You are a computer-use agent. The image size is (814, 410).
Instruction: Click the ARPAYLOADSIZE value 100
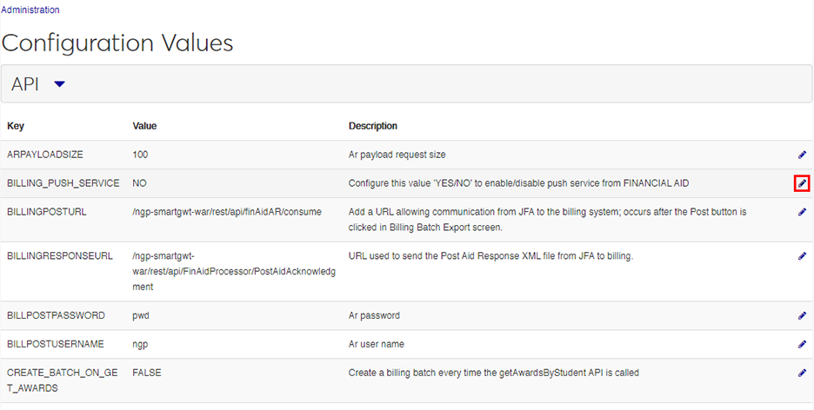point(140,155)
